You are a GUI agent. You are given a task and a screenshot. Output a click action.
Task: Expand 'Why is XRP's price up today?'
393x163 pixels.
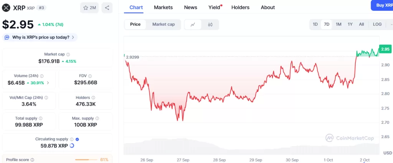point(40,37)
